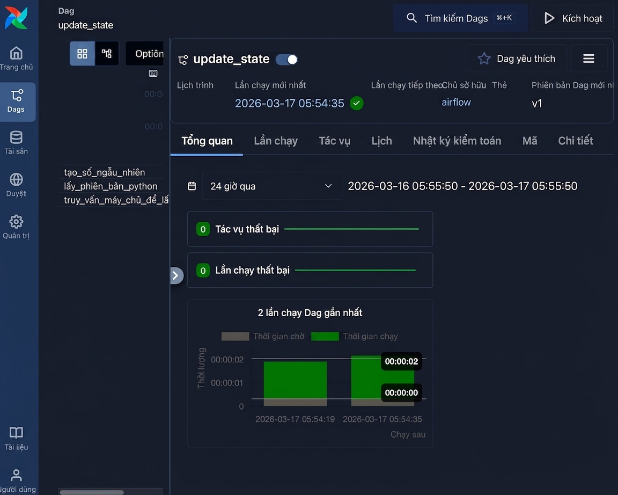Image resolution: width=618 pixels, height=495 pixels.
Task: Click the horizontal scrollbar under grid panel
Action: (91, 492)
